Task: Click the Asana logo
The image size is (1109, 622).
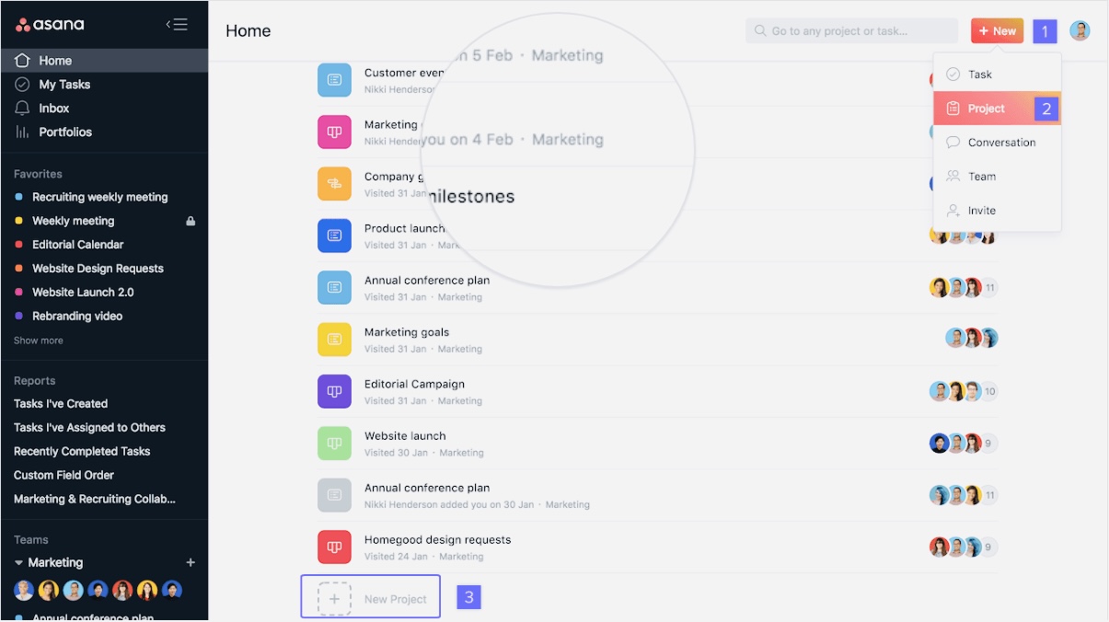Action: pyautogui.click(x=50, y=25)
